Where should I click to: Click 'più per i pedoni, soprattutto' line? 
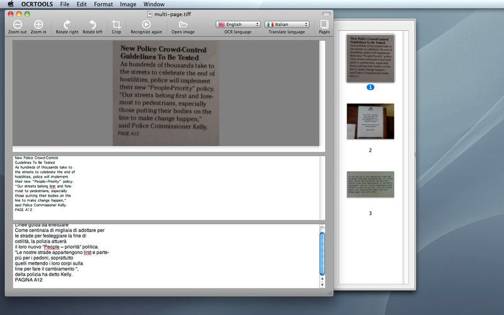[44, 258]
